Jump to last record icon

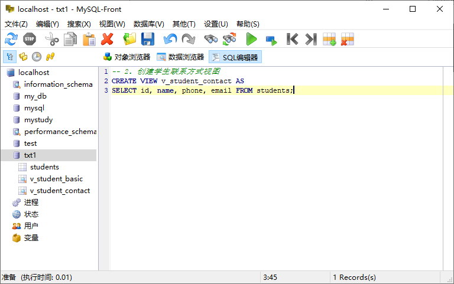coord(311,39)
